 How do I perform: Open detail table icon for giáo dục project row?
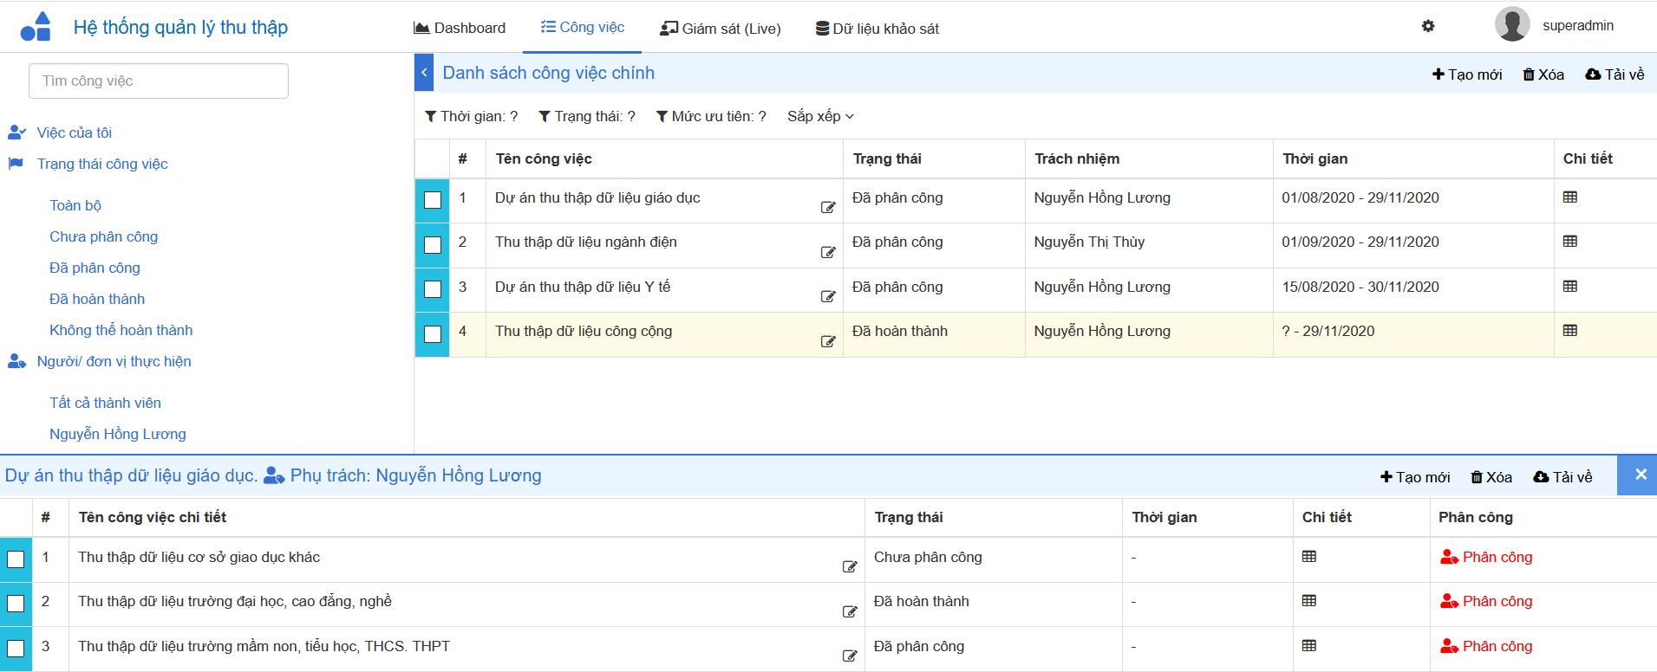[x=1569, y=197]
